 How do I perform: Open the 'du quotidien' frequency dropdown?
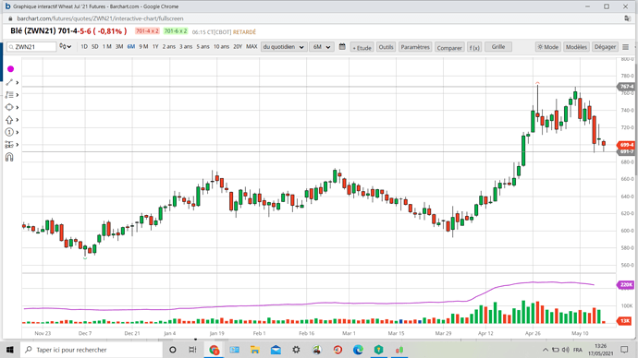(284, 47)
